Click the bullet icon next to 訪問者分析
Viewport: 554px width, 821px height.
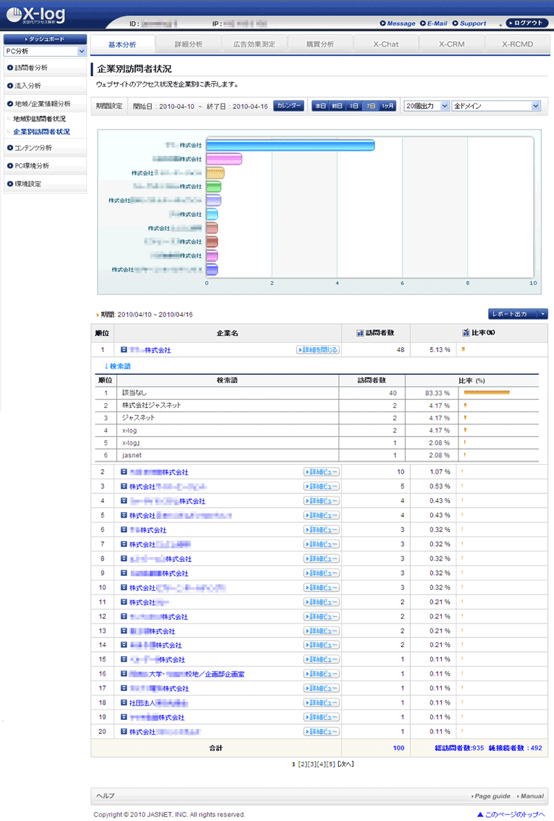[10, 68]
